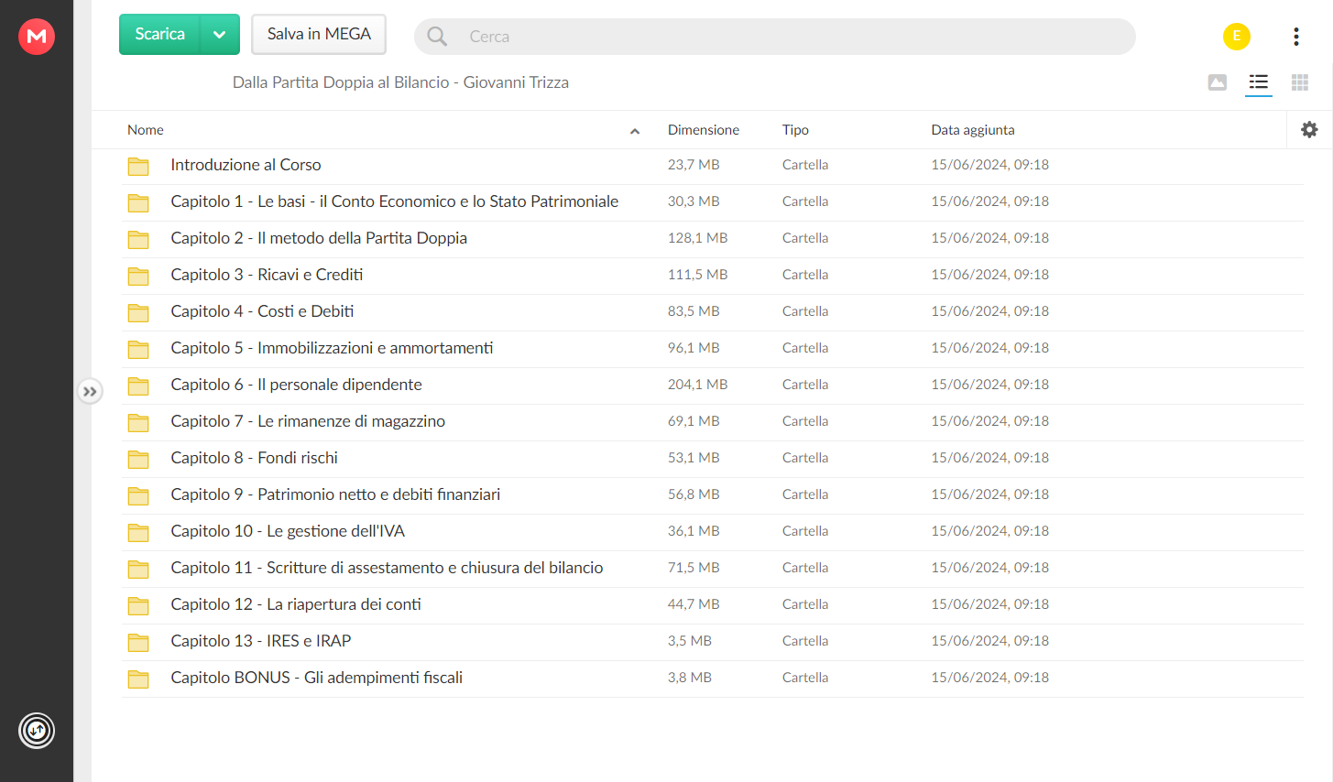This screenshot has width=1333, height=782.
Task: Select Capitolo 10 folder icon
Action: (138, 532)
